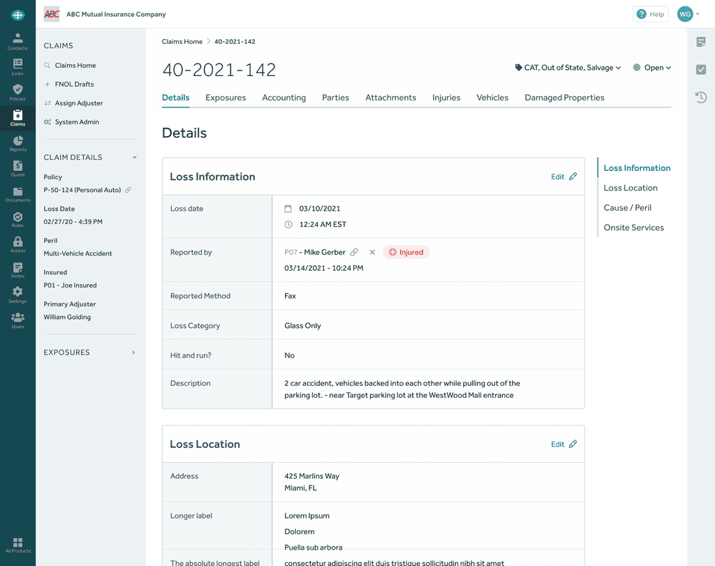The image size is (715, 566).
Task: Jump to Loss Location anchor
Action: [x=631, y=188]
